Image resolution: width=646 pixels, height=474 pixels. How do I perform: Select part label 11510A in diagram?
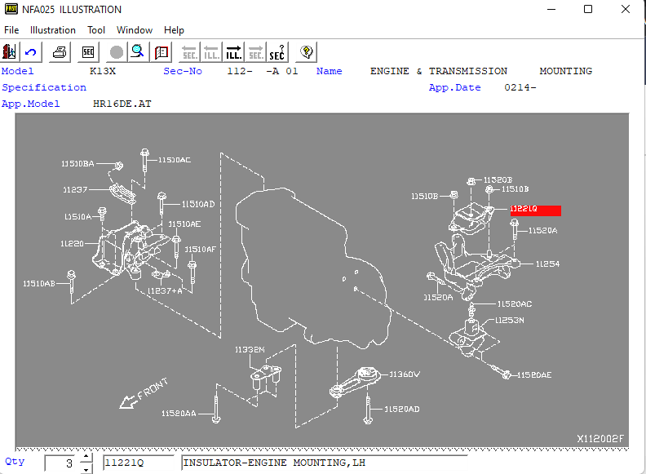click(77, 217)
